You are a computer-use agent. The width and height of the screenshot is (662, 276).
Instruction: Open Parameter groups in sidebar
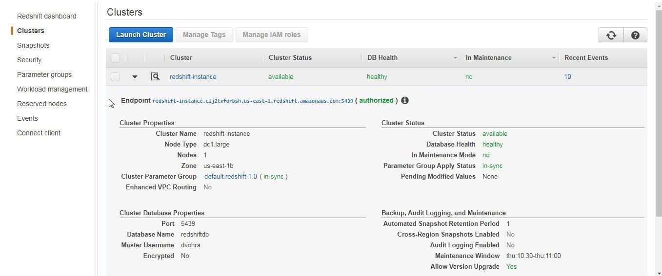(44, 74)
